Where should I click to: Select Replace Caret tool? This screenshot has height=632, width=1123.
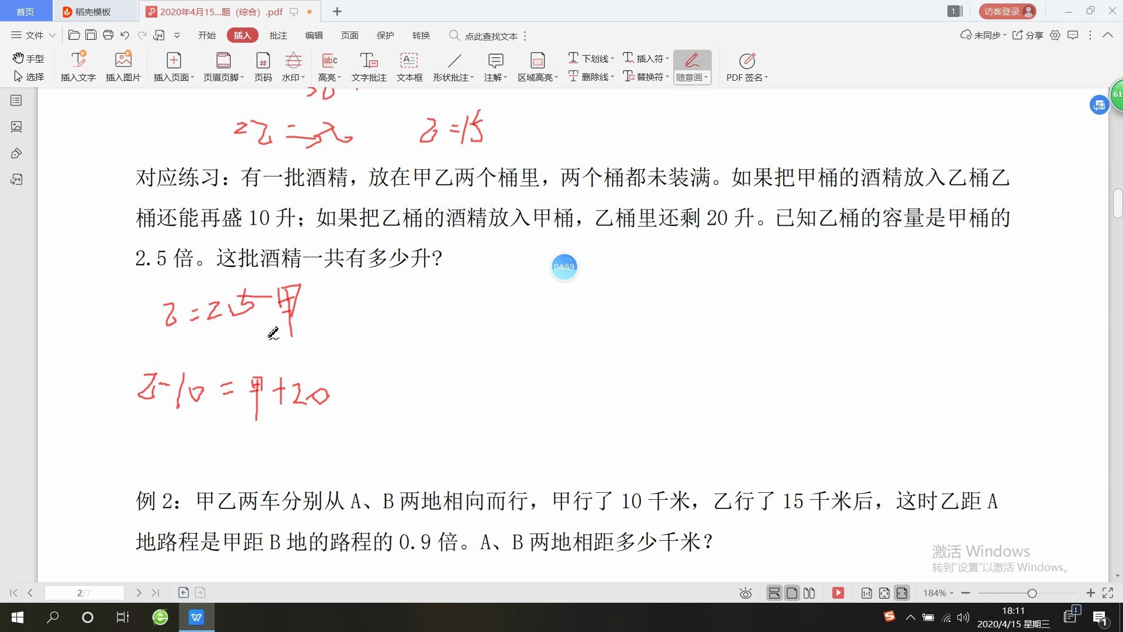(x=646, y=77)
